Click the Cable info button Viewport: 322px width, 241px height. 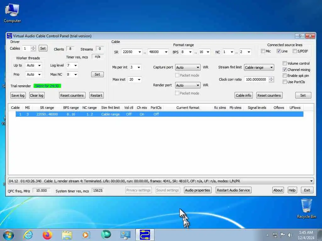pyautogui.click(x=243, y=95)
